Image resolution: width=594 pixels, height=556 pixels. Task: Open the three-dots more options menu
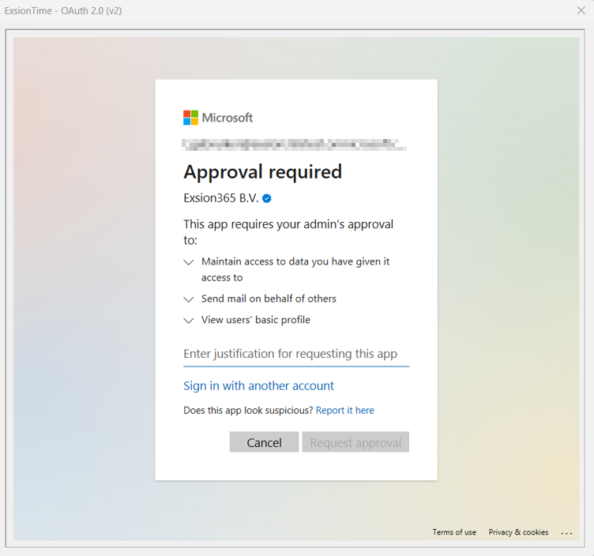tap(566, 533)
